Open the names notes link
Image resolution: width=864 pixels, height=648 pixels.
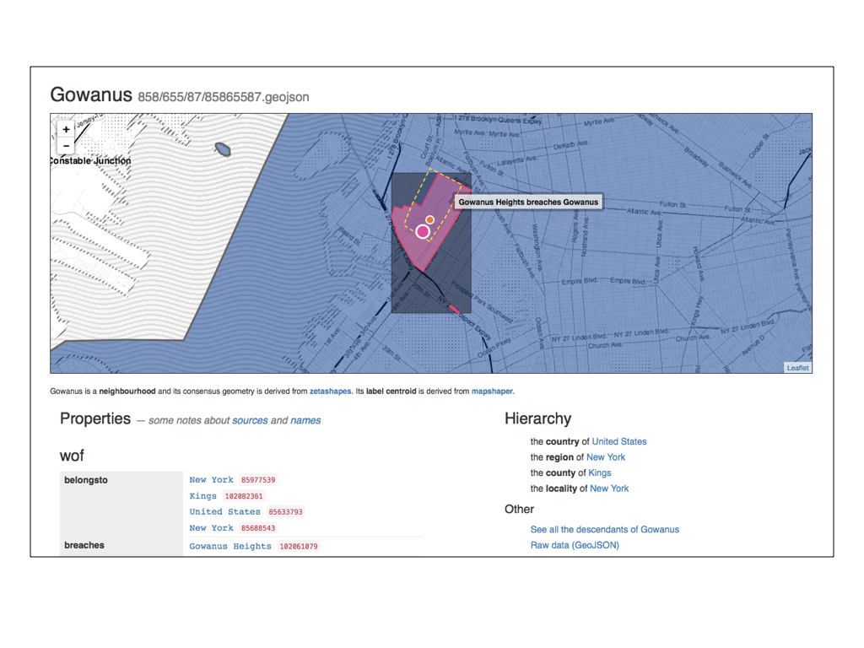tap(305, 420)
